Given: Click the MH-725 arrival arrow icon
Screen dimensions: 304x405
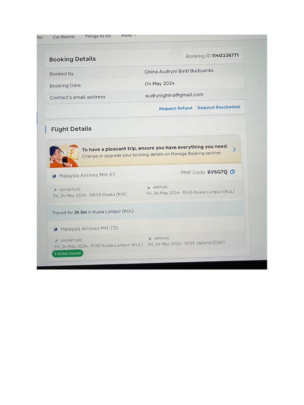Looking at the screenshot, I should point(150,238).
